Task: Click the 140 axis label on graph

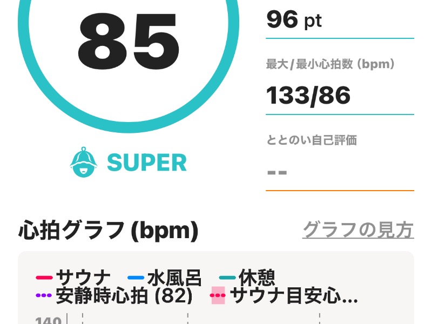Action: coord(48,320)
